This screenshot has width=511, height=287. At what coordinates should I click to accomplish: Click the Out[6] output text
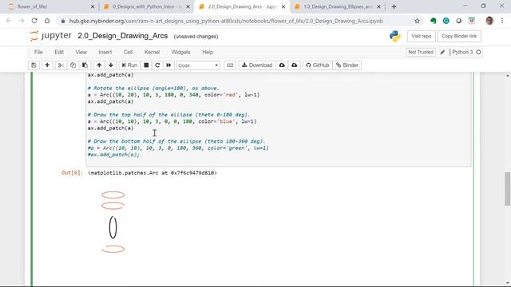pos(153,173)
